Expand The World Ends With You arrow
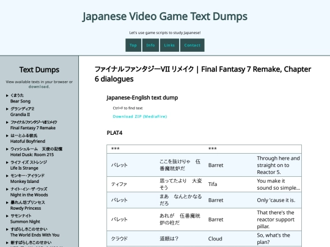The height and width of the screenshot is (247, 330). pyautogui.click(x=7, y=229)
